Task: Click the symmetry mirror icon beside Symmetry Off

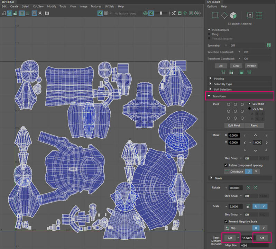Action: pyautogui.click(x=269, y=45)
